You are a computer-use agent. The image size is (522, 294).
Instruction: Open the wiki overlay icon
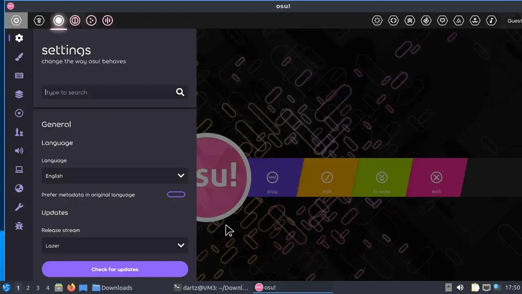475,20
